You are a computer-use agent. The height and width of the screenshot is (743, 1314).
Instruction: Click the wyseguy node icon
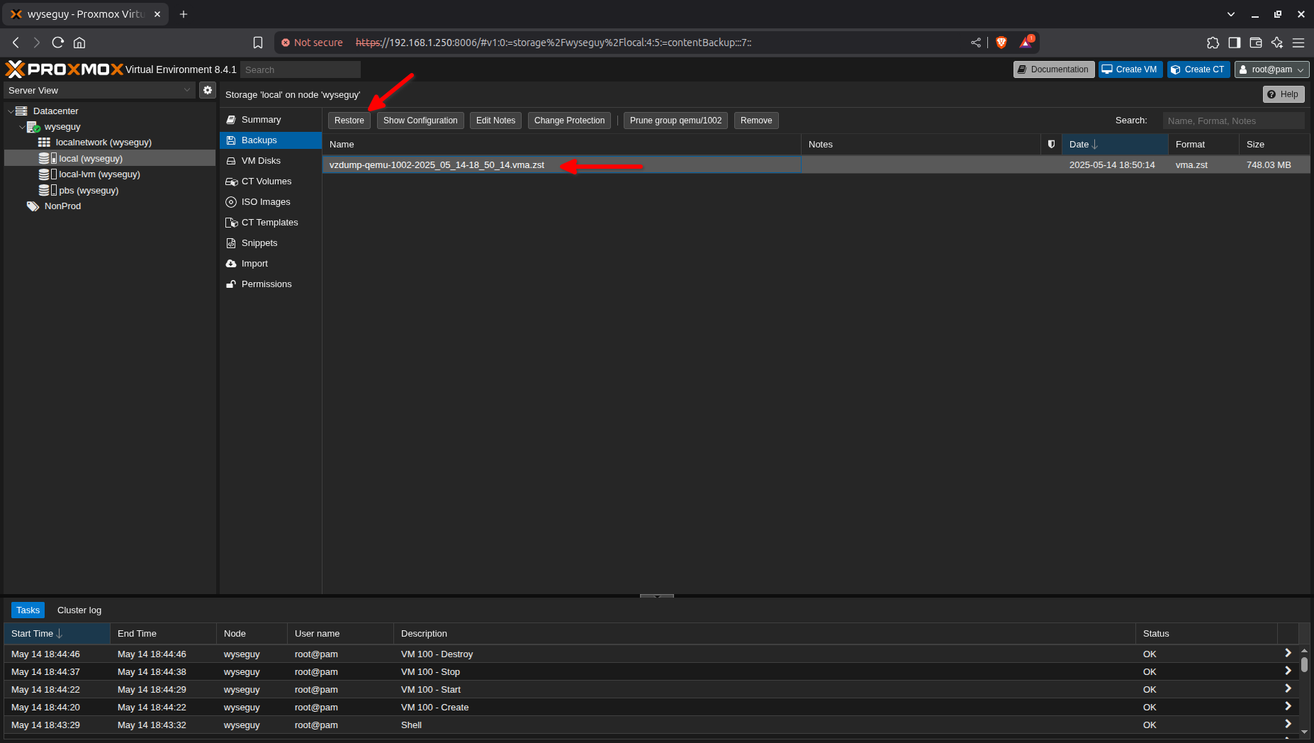[x=33, y=127]
